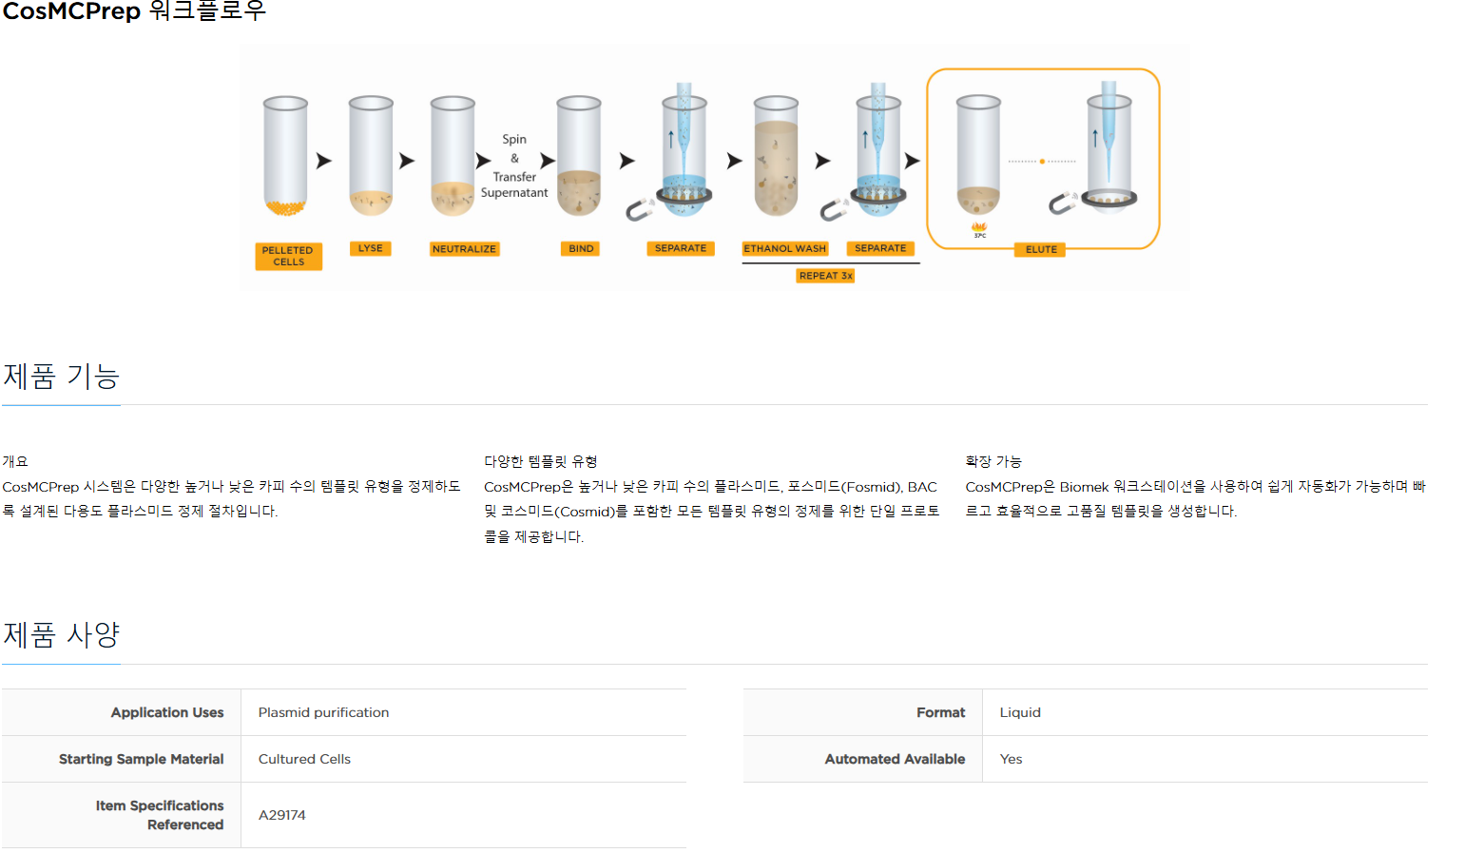Screen dimensions: 1465x853
Task: Click the NEUTRALIZE step label
Action: pos(464,249)
